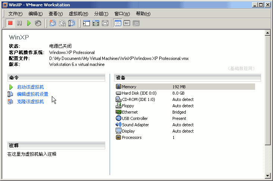This screenshot has width=273, height=181.
Task: Click the Present USB Controller value
Action: point(179,118)
